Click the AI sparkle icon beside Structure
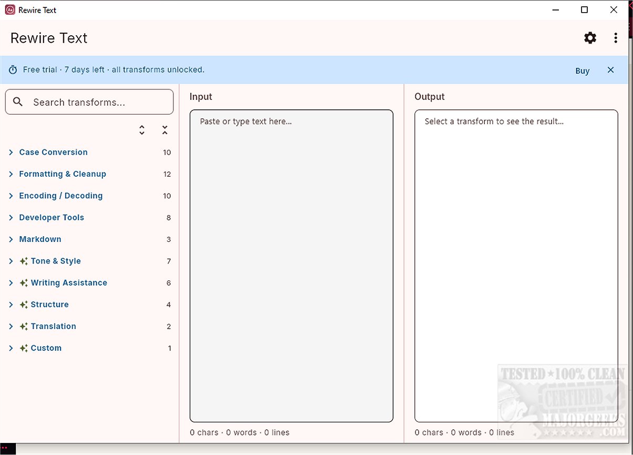Viewport: 633px width, 455px height. tap(24, 305)
